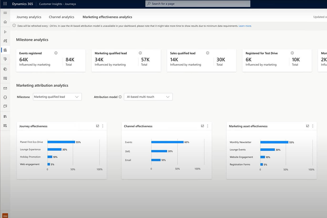Switch to the Journey analytics tab

click(x=29, y=17)
